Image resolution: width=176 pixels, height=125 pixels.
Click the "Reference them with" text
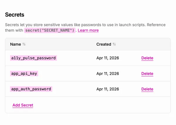pyautogui.click(x=14, y=30)
